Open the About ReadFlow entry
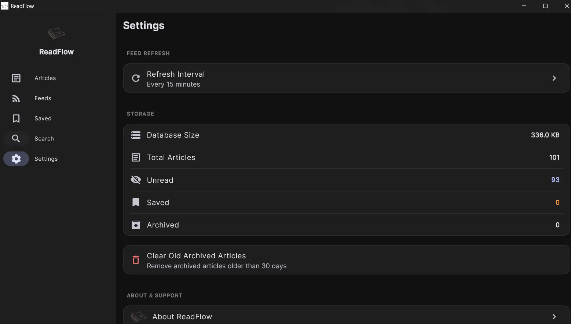This screenshot has height=324, width=571. (346, 315)
